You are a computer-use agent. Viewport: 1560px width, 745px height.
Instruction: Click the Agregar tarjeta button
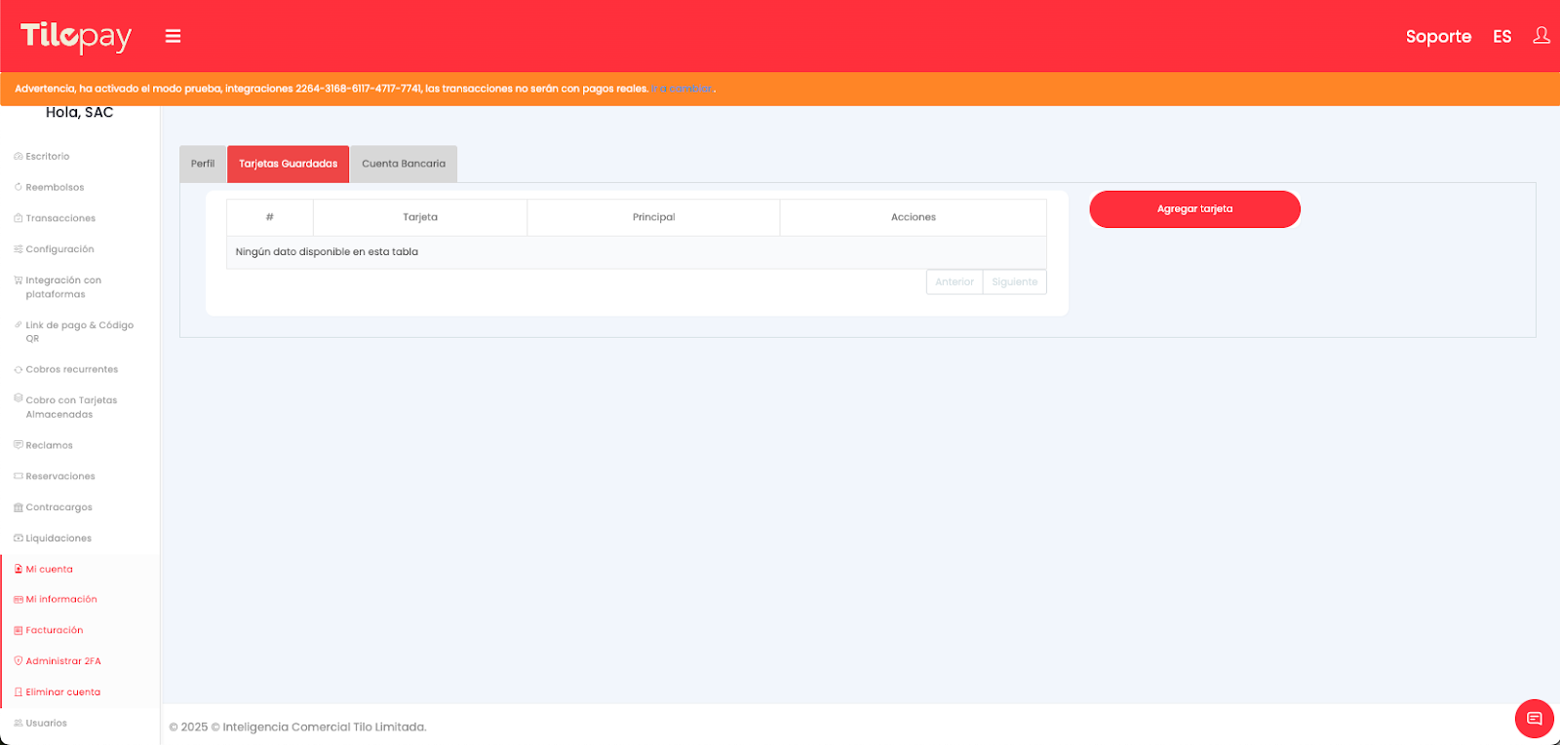(1194, 209)
